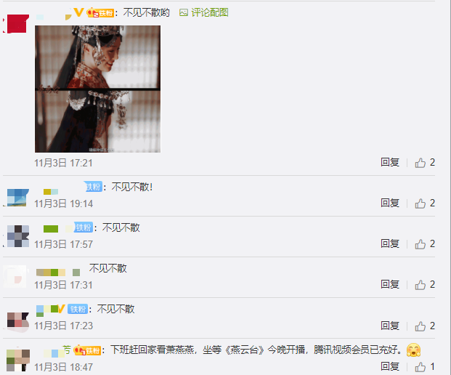Image resolution: width=451 pixels, height=375 pixels.
Task: Like the comment posted at 17:57
Action: [x=420, y=244]
